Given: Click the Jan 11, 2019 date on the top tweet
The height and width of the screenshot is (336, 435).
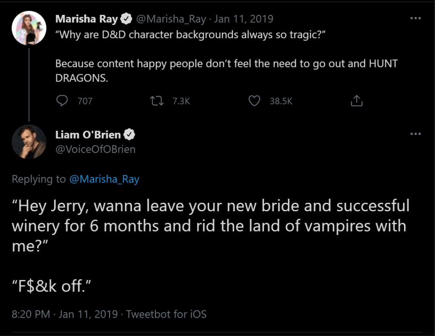Looking at the screenshot, I should (244, 19).
